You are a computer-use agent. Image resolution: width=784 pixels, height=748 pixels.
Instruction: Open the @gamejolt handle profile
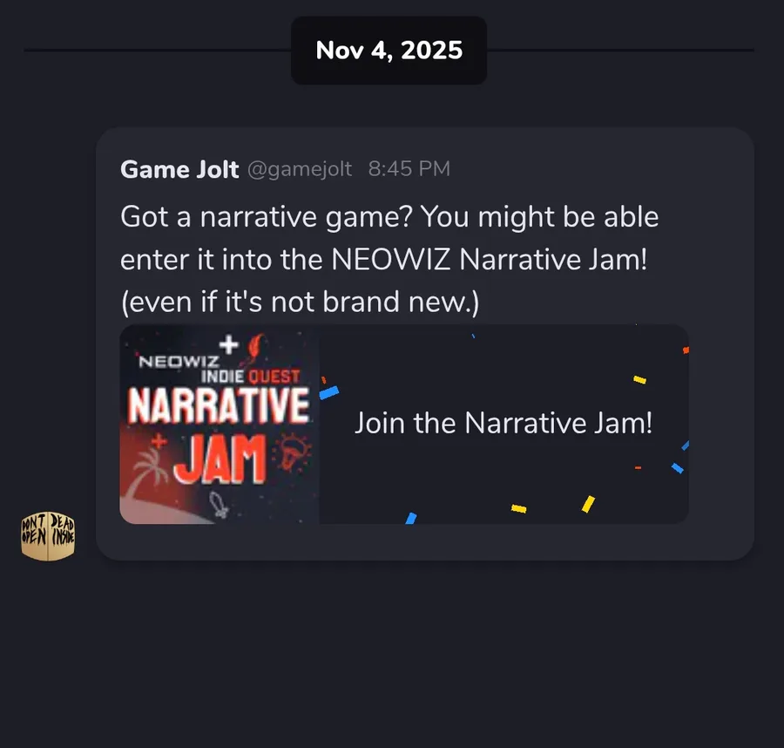300,169
